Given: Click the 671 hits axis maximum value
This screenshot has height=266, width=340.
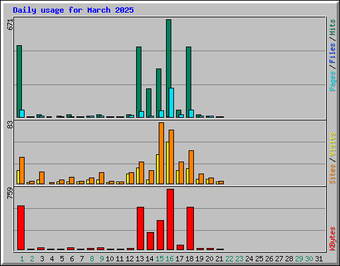Looking at the screenshot, I should (10, 25).
